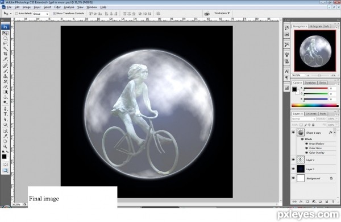This screenshot has width=341, height=222.
Task: Click the Navigator zoom slider
Action: pyautogui.click(x=319, y=75)
